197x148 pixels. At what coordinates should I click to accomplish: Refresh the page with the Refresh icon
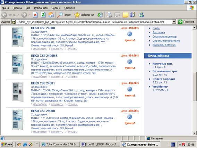point(43,15)
